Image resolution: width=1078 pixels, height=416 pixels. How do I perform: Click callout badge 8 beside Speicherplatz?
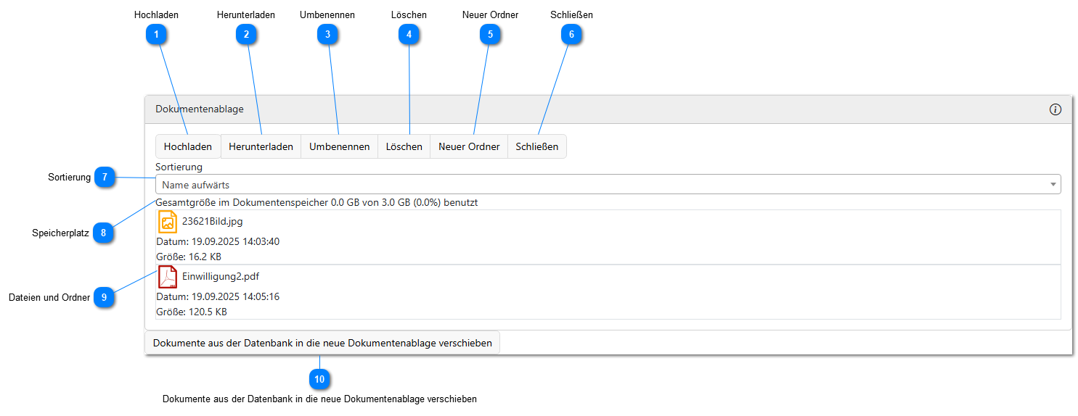(x=102, y=233)
